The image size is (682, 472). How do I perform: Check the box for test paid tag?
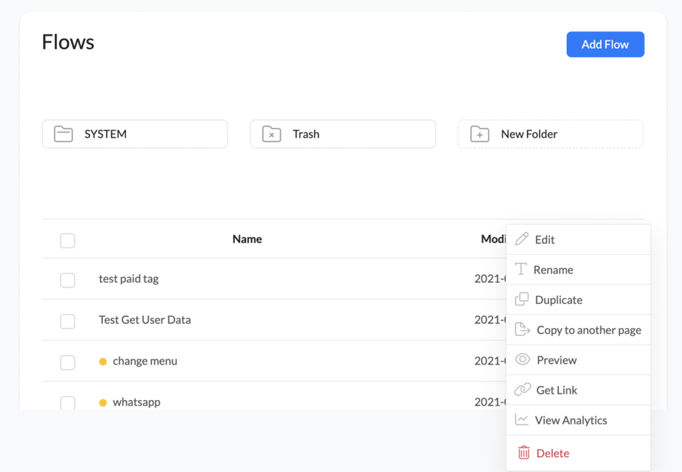67,280
